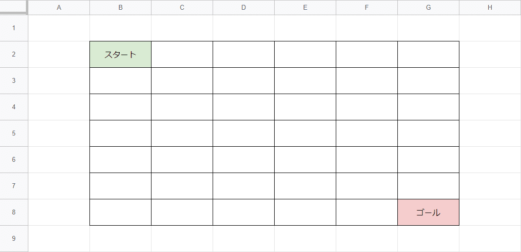Click the green スタート cell
Viewport: 521px width, 252px height.
point(120,55)
